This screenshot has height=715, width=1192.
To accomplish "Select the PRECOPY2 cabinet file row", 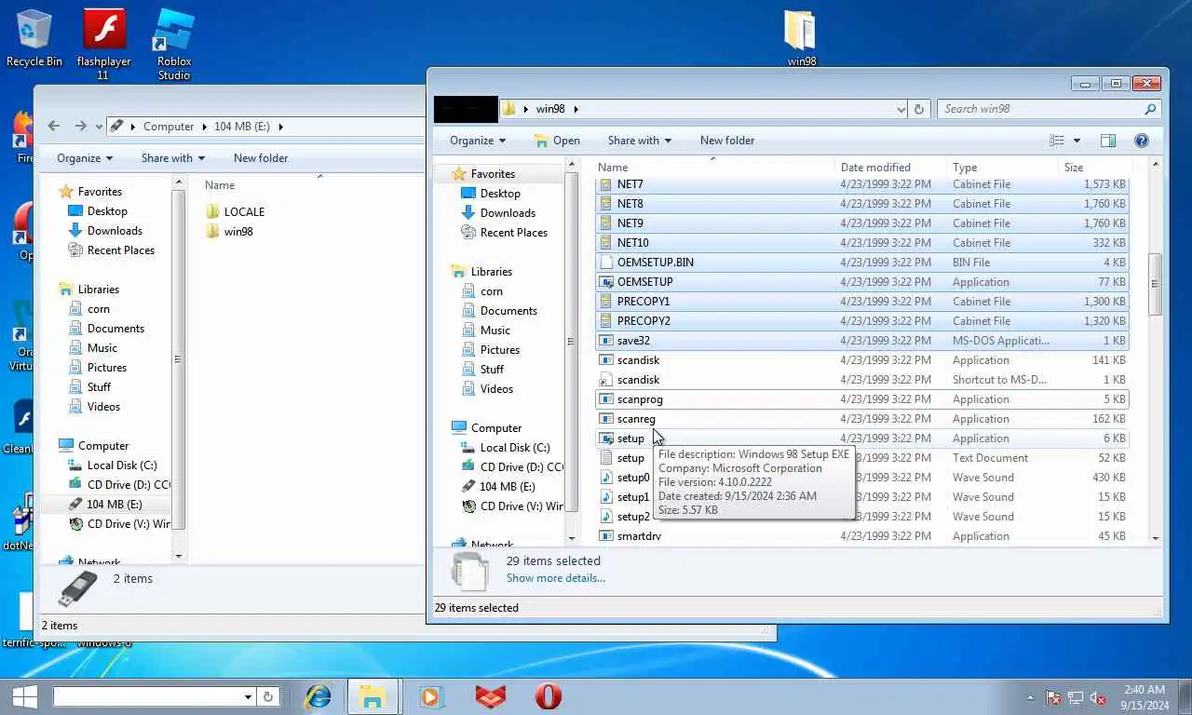I will 862,321.
